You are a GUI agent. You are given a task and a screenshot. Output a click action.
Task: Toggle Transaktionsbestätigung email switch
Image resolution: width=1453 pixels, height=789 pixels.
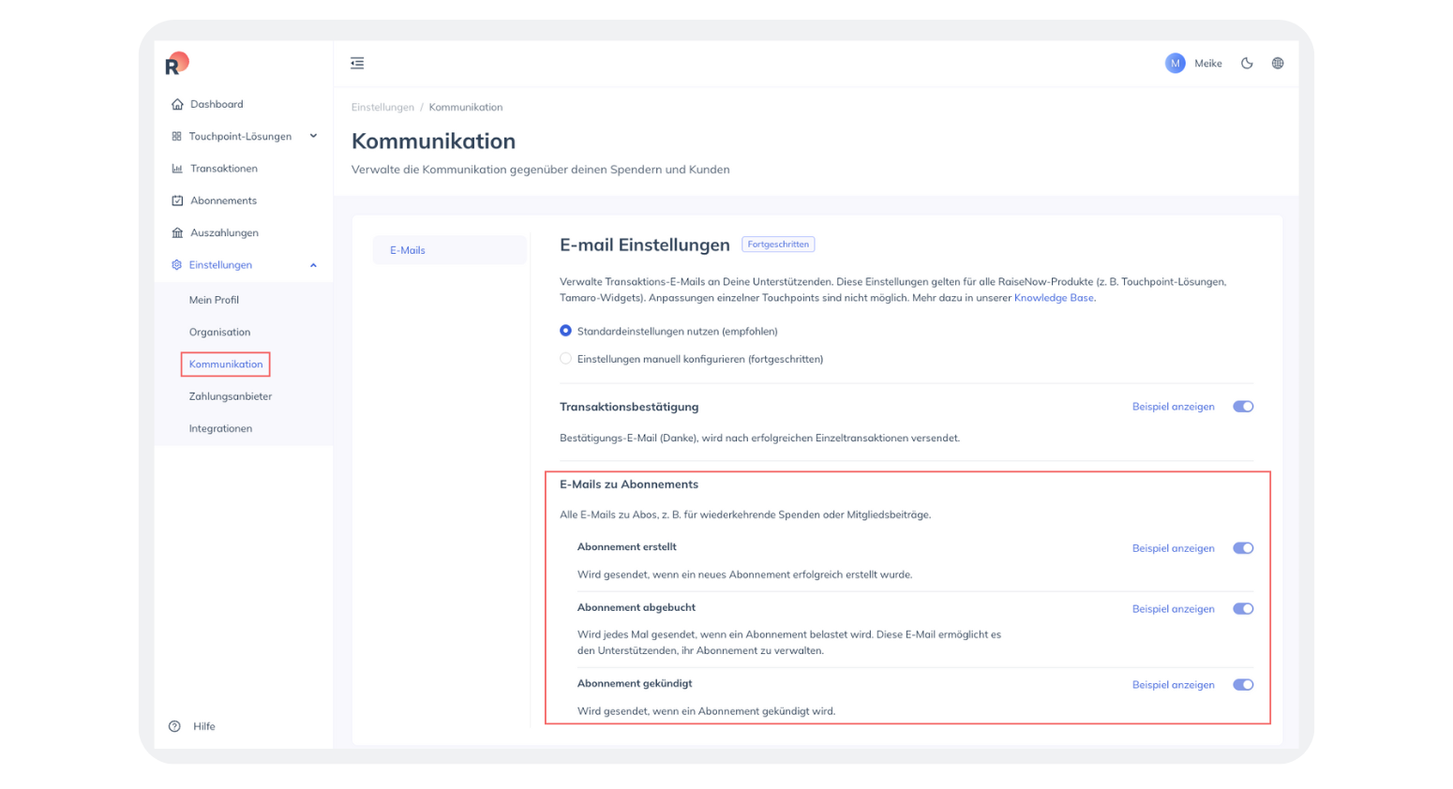[1243, 407]
